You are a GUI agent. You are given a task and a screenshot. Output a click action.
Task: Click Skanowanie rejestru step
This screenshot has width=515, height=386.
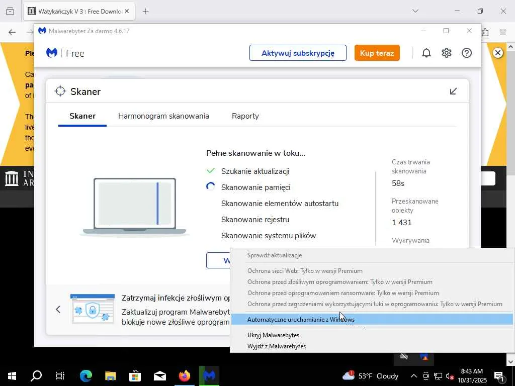(255, 219)
